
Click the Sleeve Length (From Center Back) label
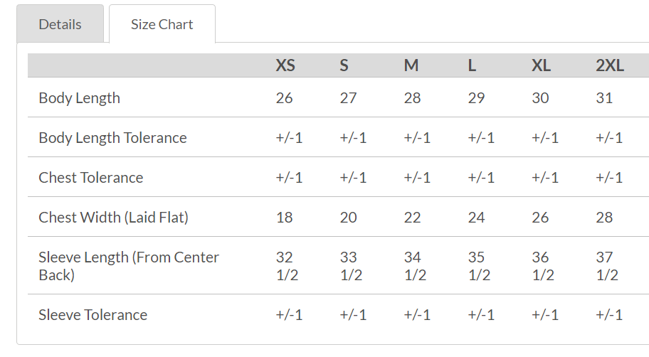[129, 266]
